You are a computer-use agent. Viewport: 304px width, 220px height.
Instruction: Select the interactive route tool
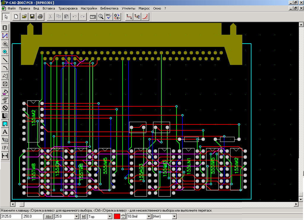tap(137, 17)
